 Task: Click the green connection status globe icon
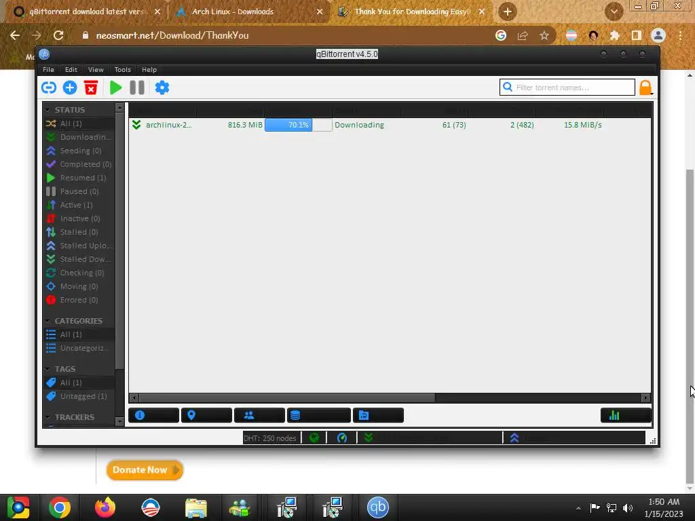(314, 438)
